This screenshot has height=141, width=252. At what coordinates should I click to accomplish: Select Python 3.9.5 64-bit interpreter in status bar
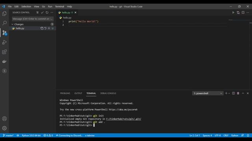pyautogui.click(x=31, y=136)
